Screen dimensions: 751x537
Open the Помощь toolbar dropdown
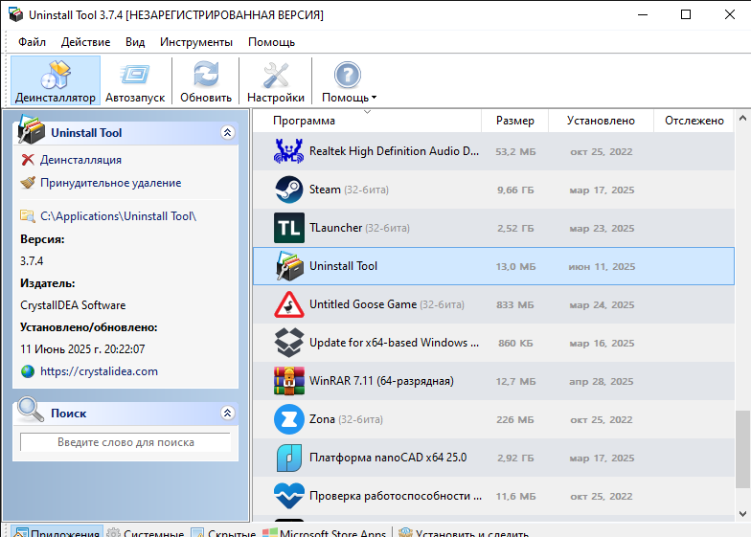[x=349, y=80]
